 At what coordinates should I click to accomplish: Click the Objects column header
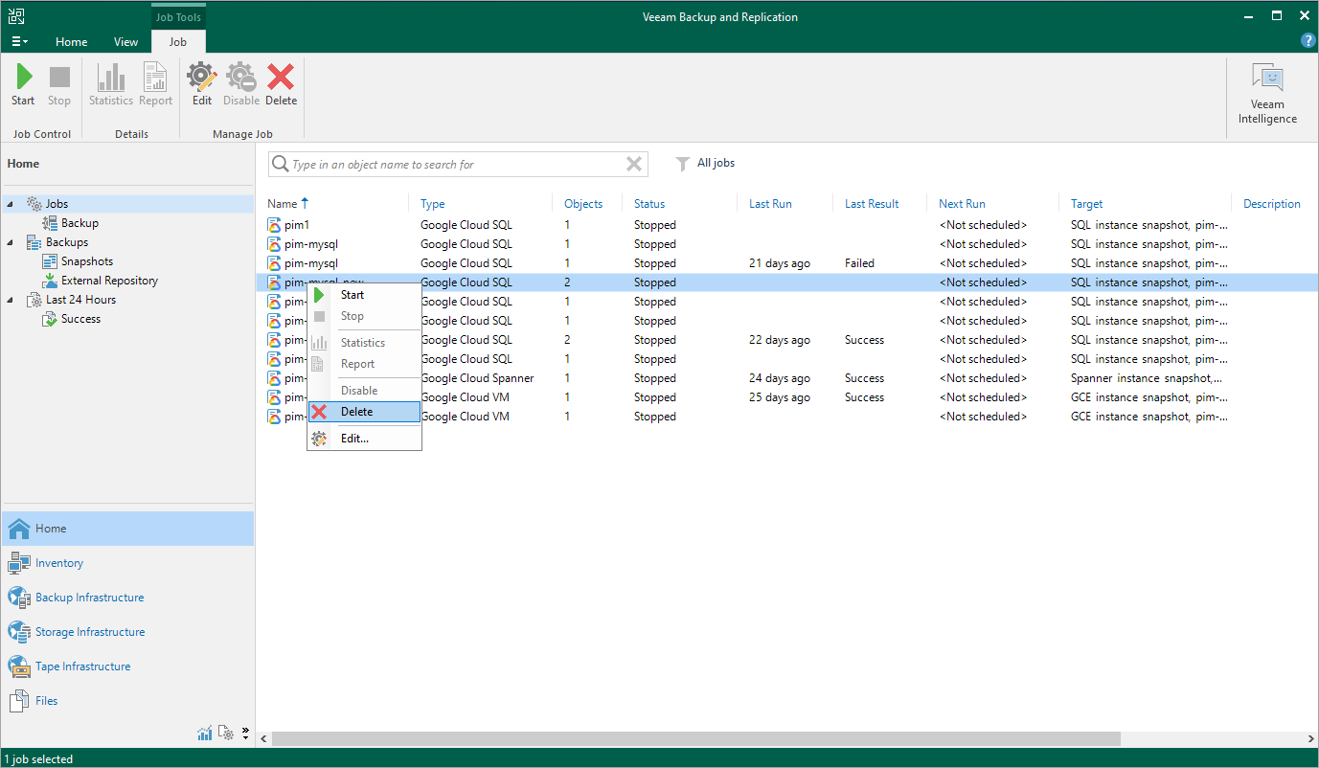[583, 204]
